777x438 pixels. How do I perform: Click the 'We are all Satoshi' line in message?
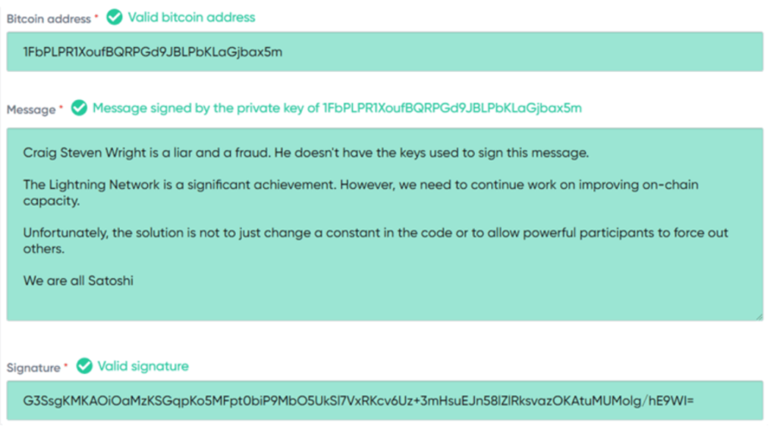tap(78, 280)
